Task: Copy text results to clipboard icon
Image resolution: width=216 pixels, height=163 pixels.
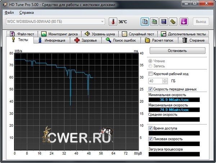Action: [145, 22]
